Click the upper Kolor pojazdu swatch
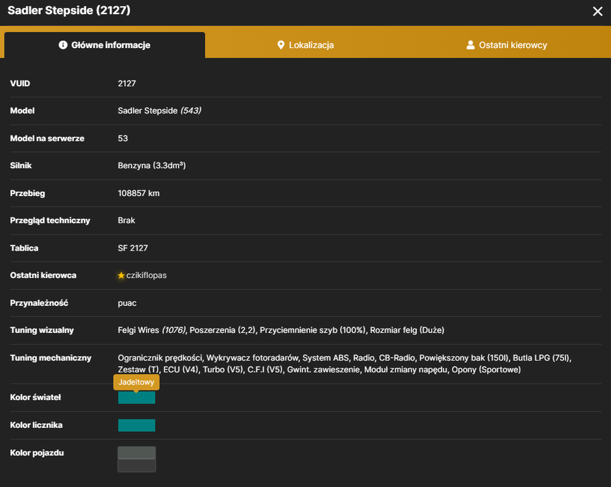This screenshot has height=487, width=611. pos(136,453)
